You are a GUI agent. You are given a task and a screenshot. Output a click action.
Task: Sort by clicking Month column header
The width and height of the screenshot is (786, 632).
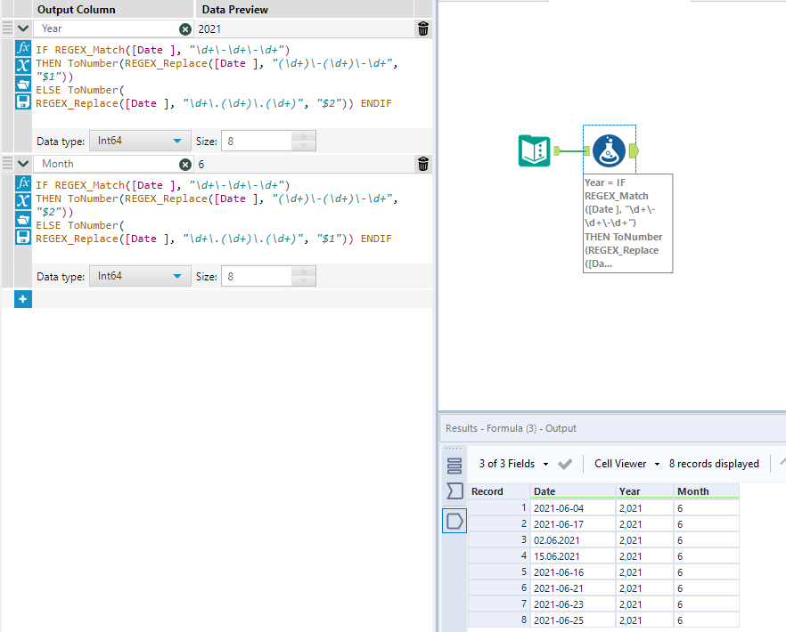(705, 491)
